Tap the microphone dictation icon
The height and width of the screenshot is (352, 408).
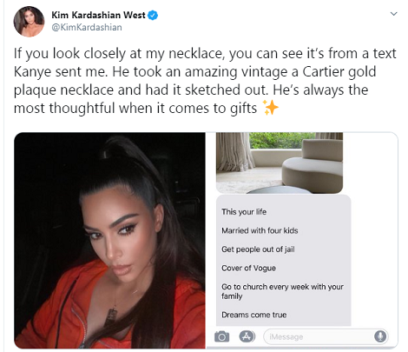tap(380, 336)
